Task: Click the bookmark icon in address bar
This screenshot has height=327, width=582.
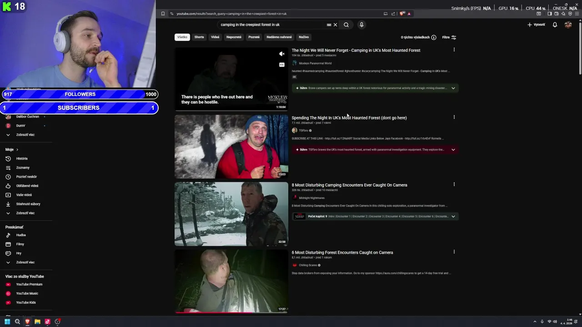Action: [163, 14]
